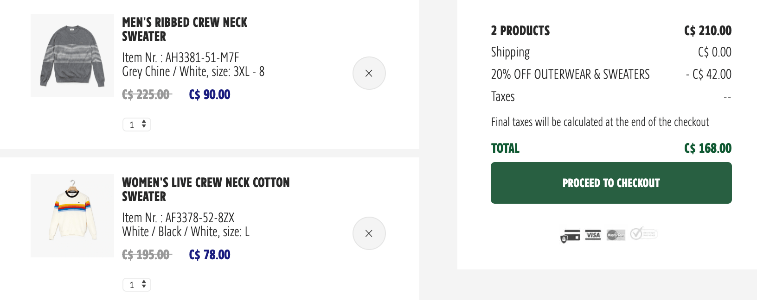Open the grey striped men's sweater thumbnail
Image resolution: width=757 pixels, height=300 pixels.
[x=72, y=56]
